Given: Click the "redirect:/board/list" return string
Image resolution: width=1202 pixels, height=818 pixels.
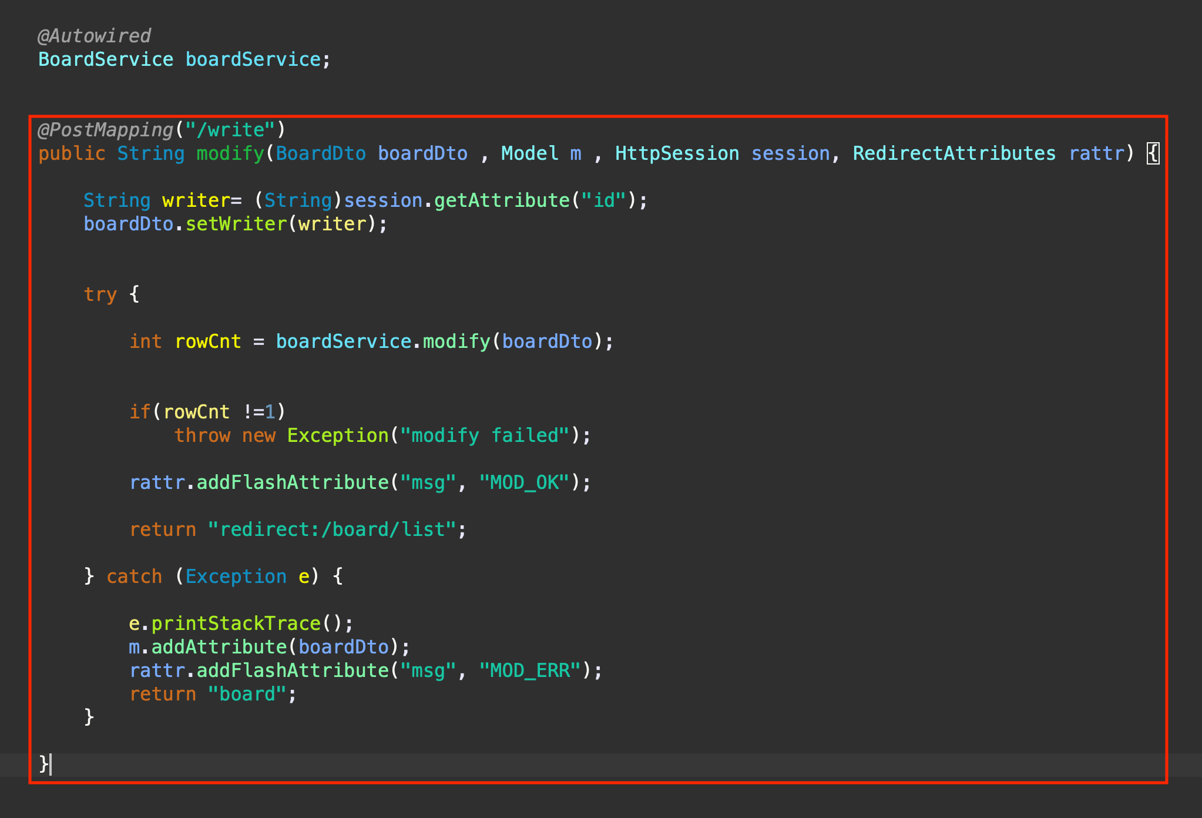Looking at the screenshot, I should (332, 529).
